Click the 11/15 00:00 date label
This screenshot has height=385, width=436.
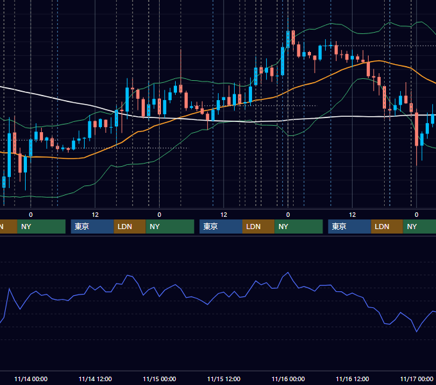(159, 379)
